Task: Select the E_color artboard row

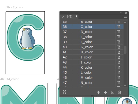Action: pos(92,37)
